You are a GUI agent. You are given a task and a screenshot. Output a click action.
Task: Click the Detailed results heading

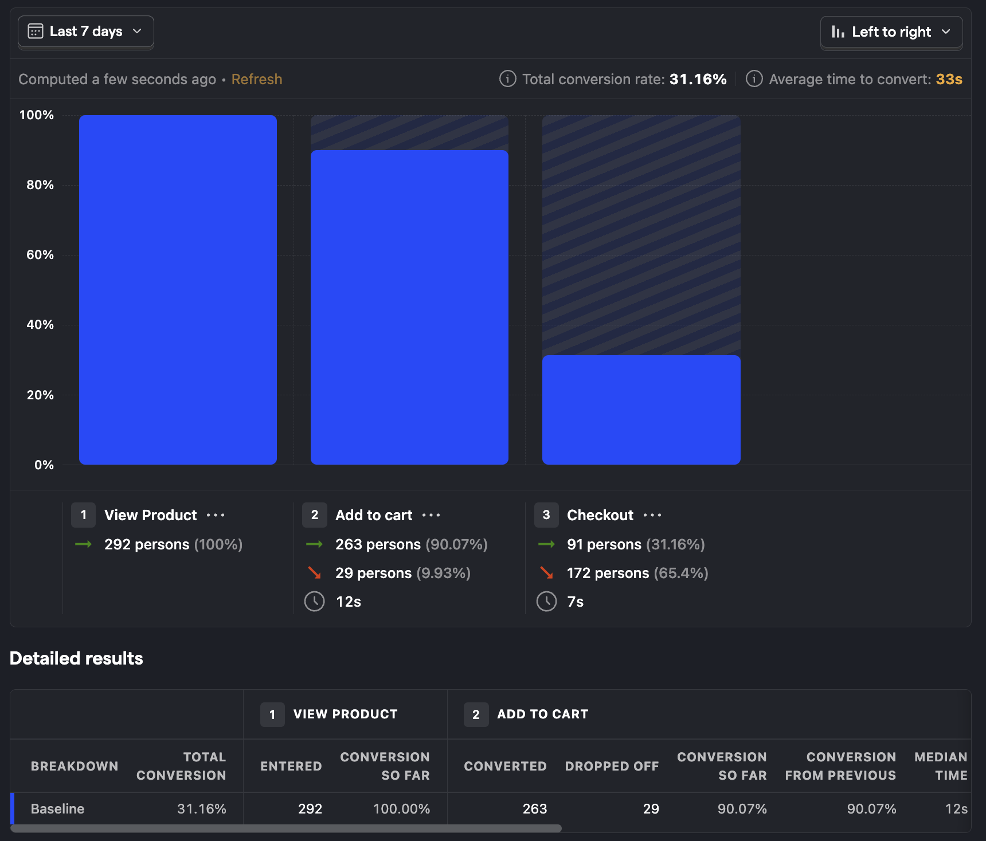coord(76,658)
